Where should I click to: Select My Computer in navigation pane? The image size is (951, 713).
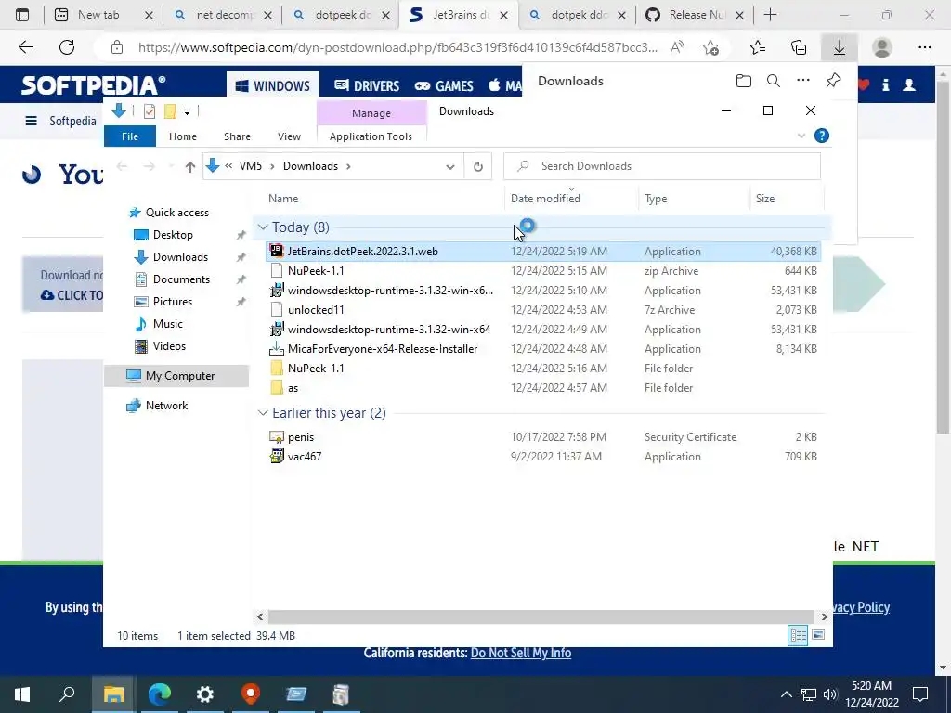pyautogui.click(x=176, y=376)
